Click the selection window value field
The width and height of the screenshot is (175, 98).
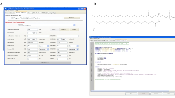coord(32,30)
